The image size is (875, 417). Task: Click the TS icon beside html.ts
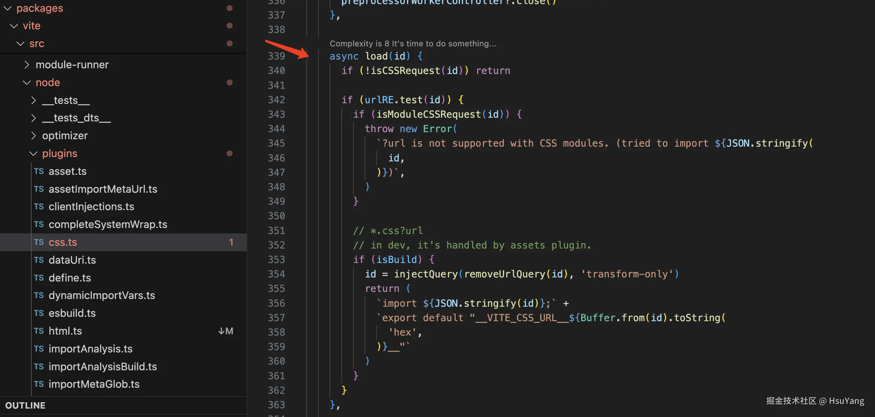point(39,331)
